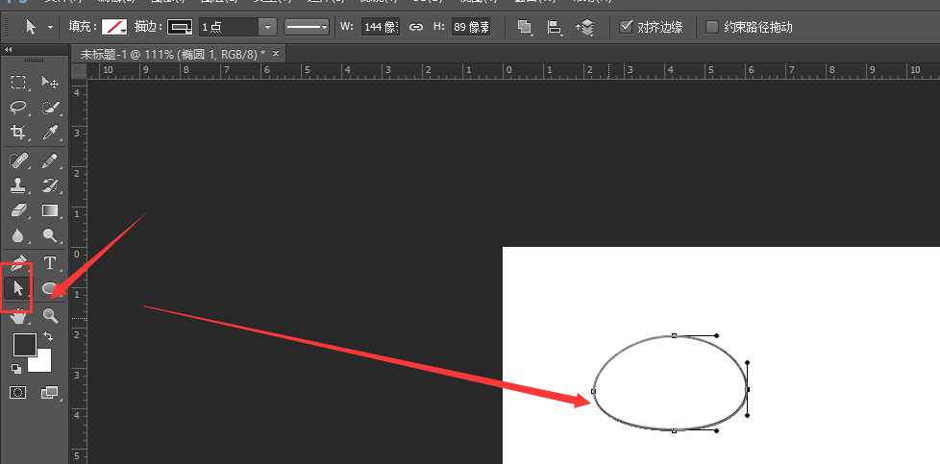Screen dimensions: 940x464
Task: Open the tool preset picker arrow
Action: click(x=50, y=27)
